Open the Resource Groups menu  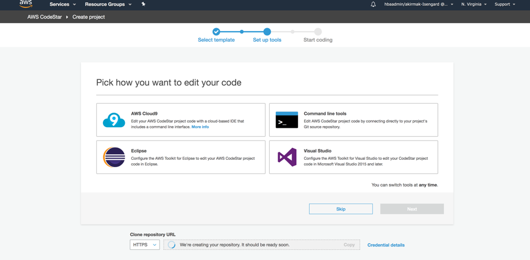tap(108, 5)
